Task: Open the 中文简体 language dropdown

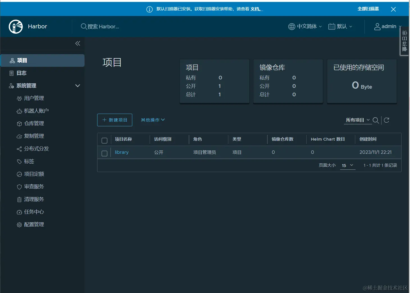Action: [x=305, y=26]
